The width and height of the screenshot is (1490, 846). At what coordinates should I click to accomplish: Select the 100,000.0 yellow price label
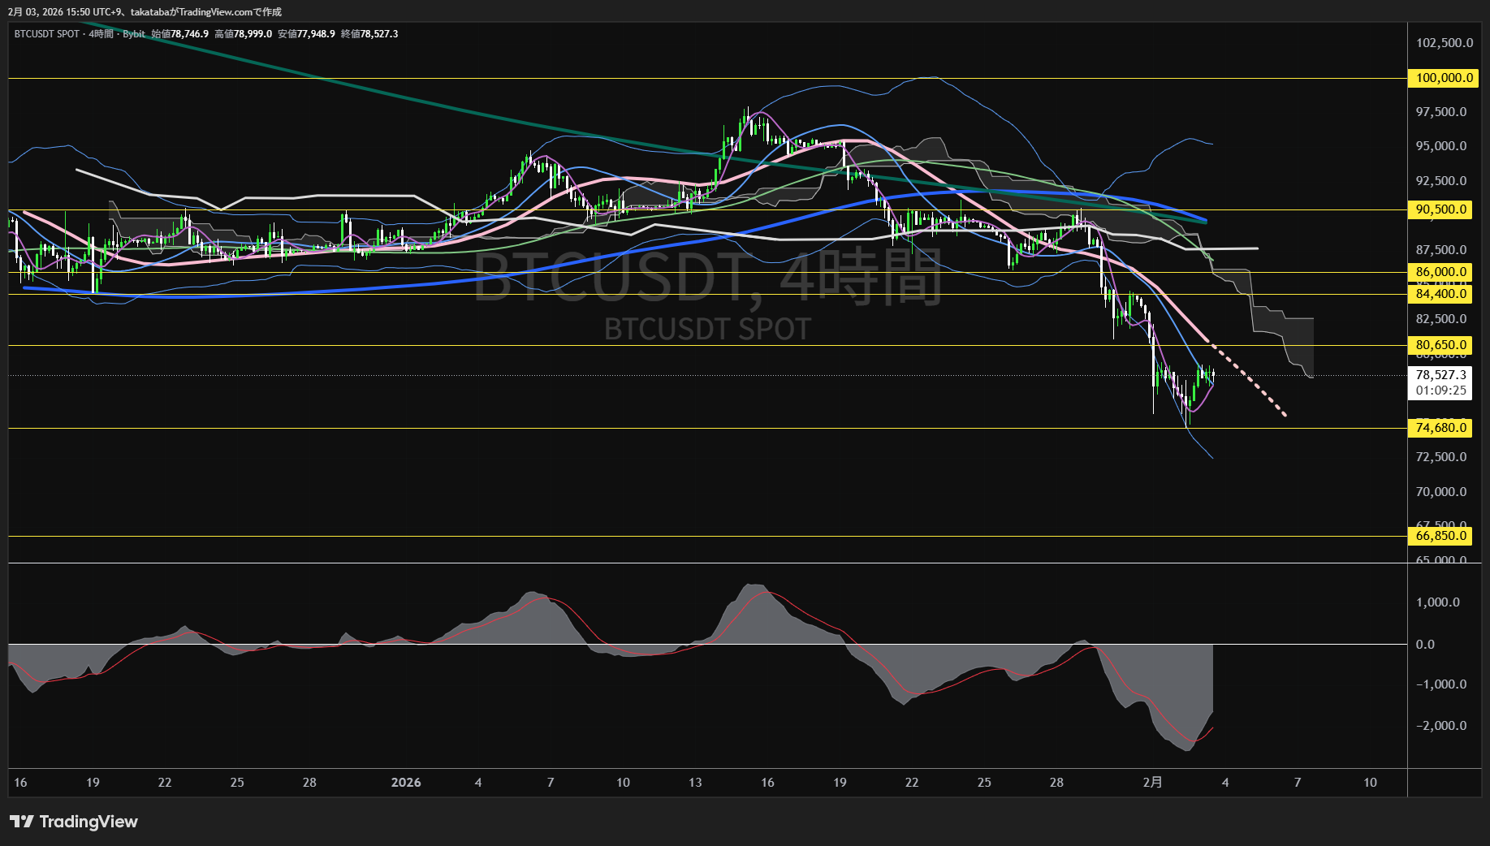tap(1443, 78)
